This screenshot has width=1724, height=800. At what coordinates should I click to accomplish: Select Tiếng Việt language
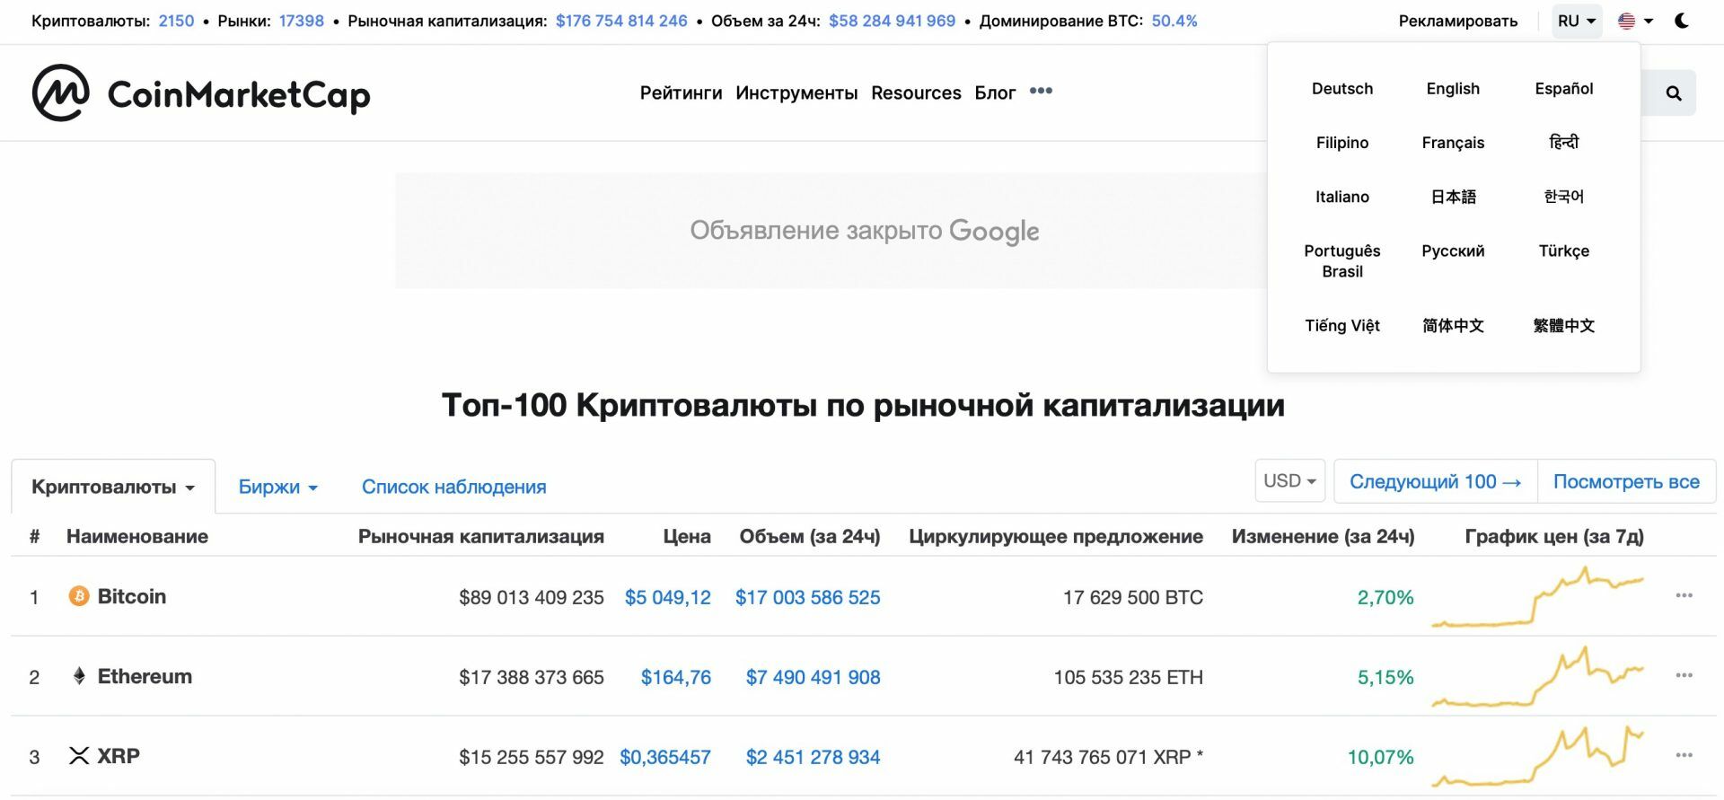(x=1342, y=325)
